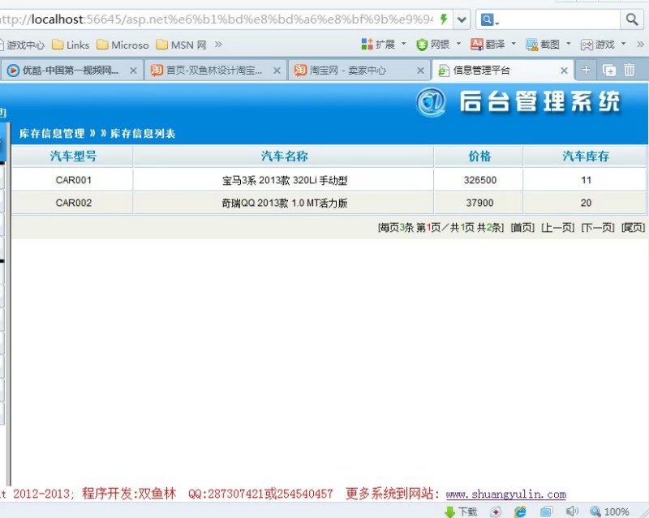649x518 pixels.
Task: Toggle the sound speaker icon
Action: click(x=572, y=512)
